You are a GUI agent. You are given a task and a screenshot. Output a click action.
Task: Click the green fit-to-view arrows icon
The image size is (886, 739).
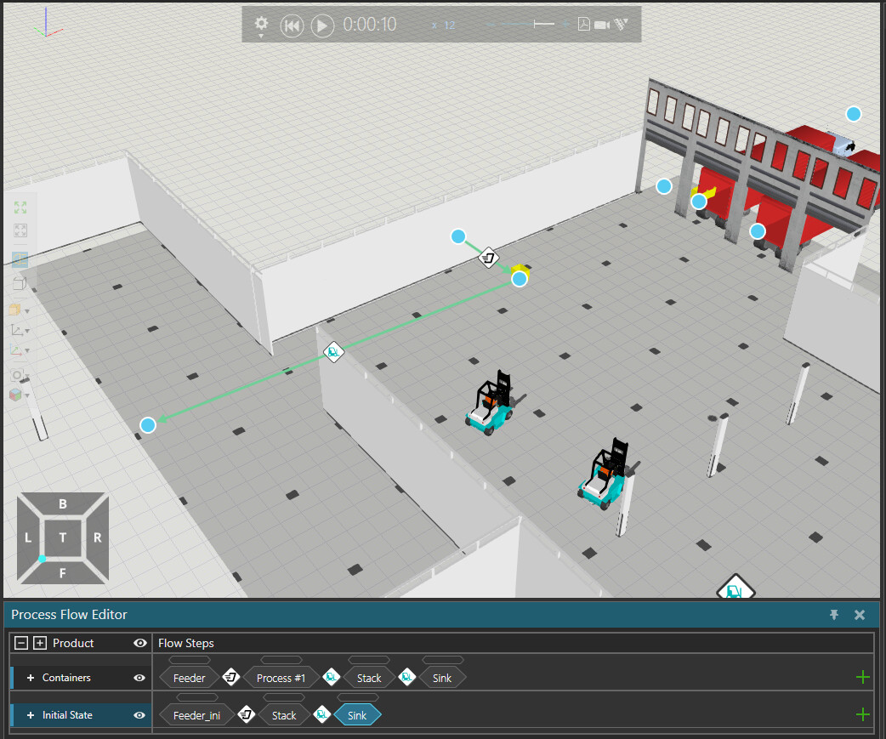pos(20,207)
